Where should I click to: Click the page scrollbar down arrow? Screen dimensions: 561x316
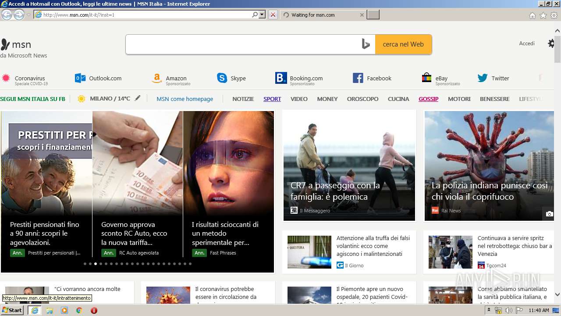[557, 294]
